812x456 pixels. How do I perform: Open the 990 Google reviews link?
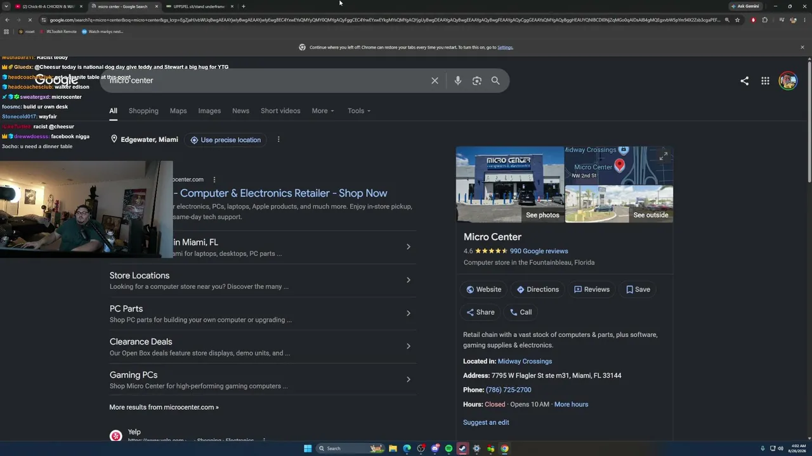tap(539, 251)
